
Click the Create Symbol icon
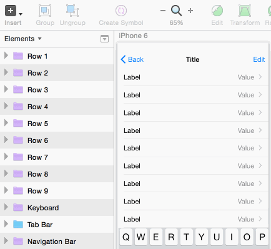pyautogui.click(x=121, y=11)
